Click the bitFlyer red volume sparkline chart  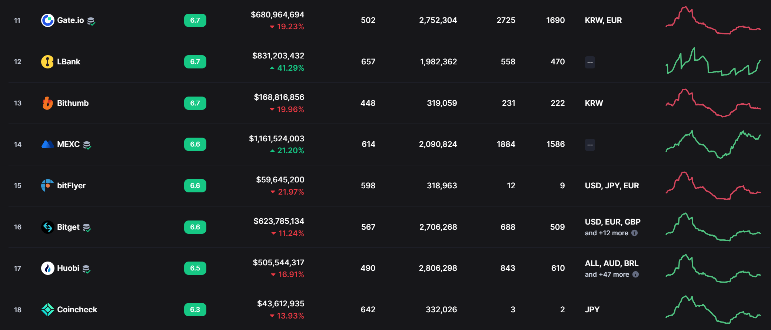click(x=713, y=186)
